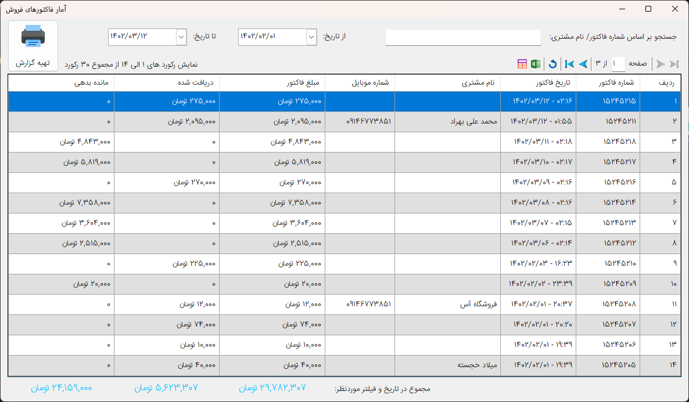
Task: Click invoice amount 7,358,000 تومان cell
Action: pyautogui.click(x=272, y=203)
